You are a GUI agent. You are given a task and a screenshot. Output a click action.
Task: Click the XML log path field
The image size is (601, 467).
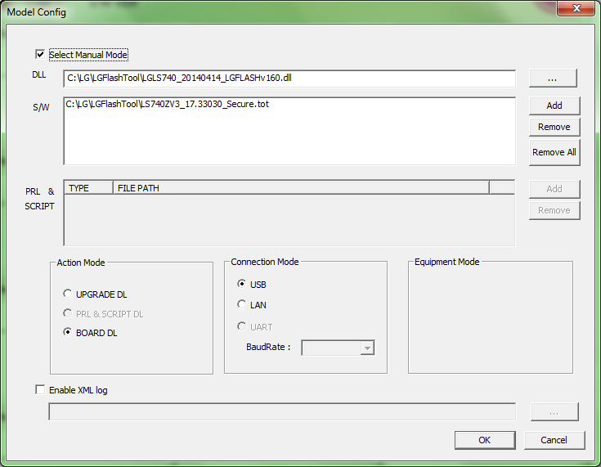click(x=282, y=411)
